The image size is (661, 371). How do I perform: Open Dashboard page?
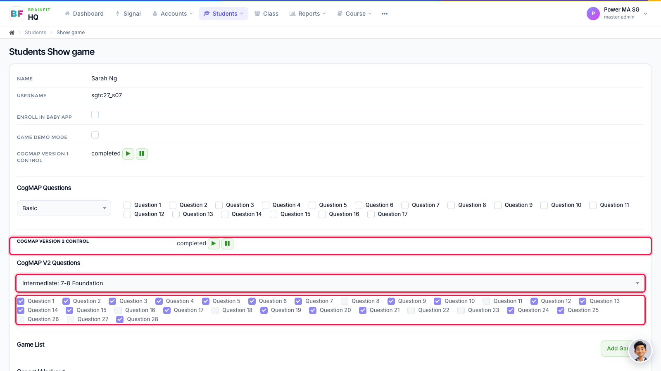point(84,14)
